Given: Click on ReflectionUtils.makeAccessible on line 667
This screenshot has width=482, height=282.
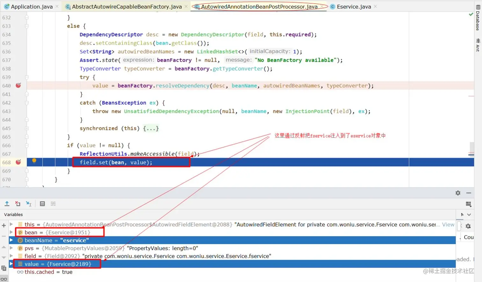Looking at the screenshot, I should [127, 154].
